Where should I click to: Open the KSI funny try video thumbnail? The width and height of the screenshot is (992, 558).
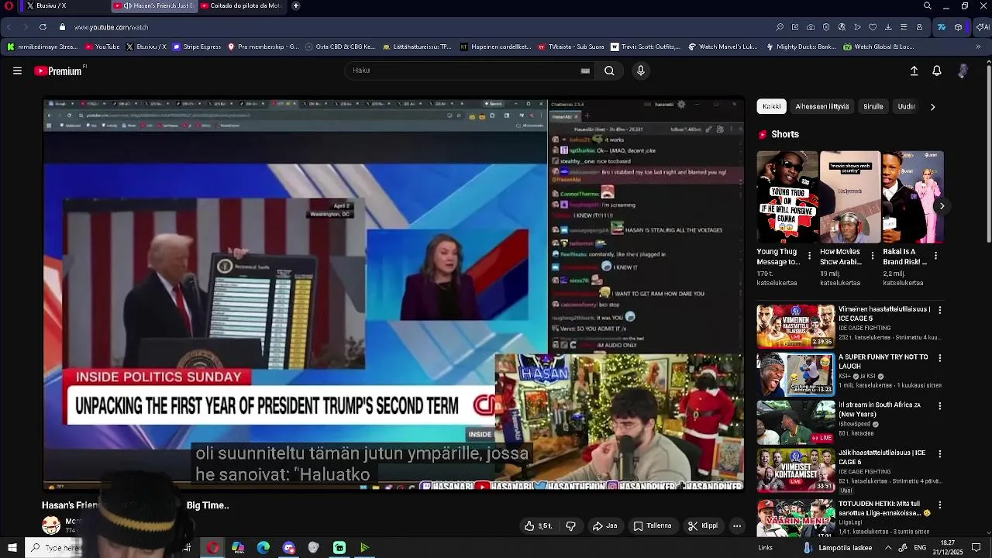coord(796,374)
